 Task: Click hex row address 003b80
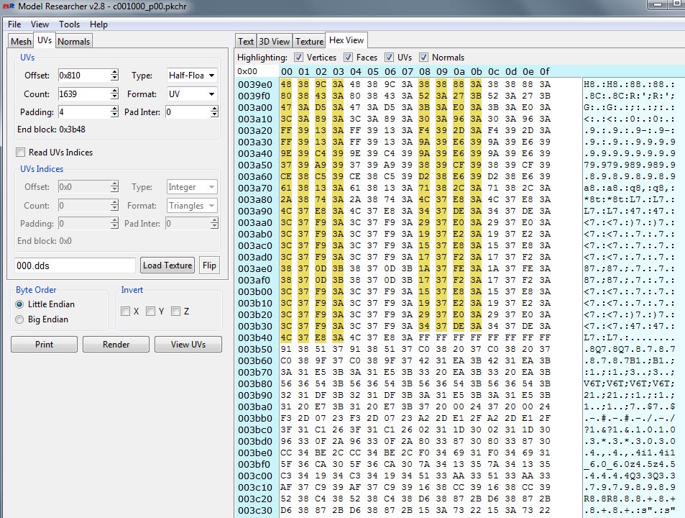click(x=255, y=383)
